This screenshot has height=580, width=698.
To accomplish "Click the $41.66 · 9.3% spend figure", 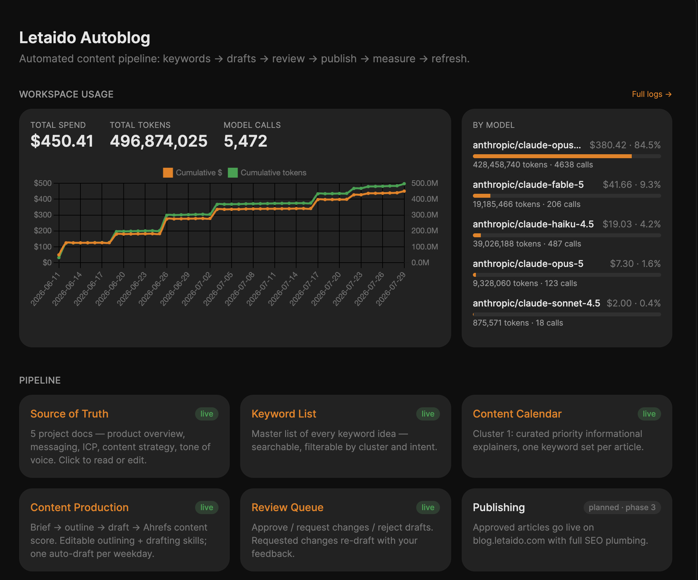I will pyautogui.click(x=631, y=185).
